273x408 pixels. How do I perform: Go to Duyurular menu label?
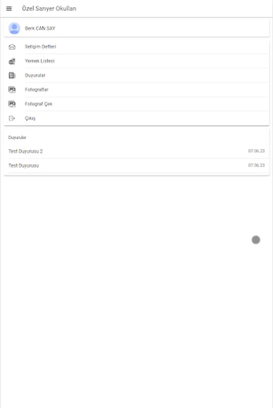coord(35,75)
